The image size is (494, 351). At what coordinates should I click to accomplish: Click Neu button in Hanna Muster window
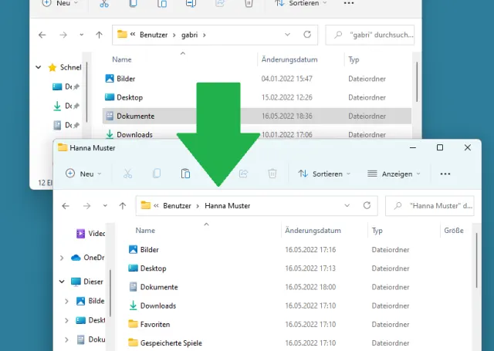[x=83, y=174]
